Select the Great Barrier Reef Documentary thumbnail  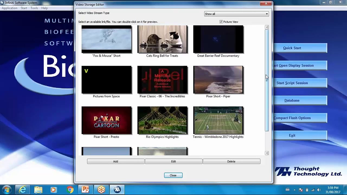[x=218, y=39]
